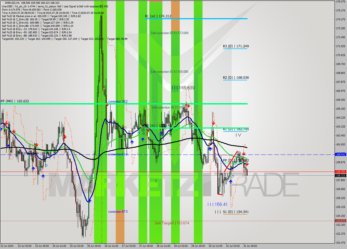Image resolution: width=347 pixels, height=249 pixels.
Task: Click the '24 Jul 11:00' time label
Action: tap(59, 246)
